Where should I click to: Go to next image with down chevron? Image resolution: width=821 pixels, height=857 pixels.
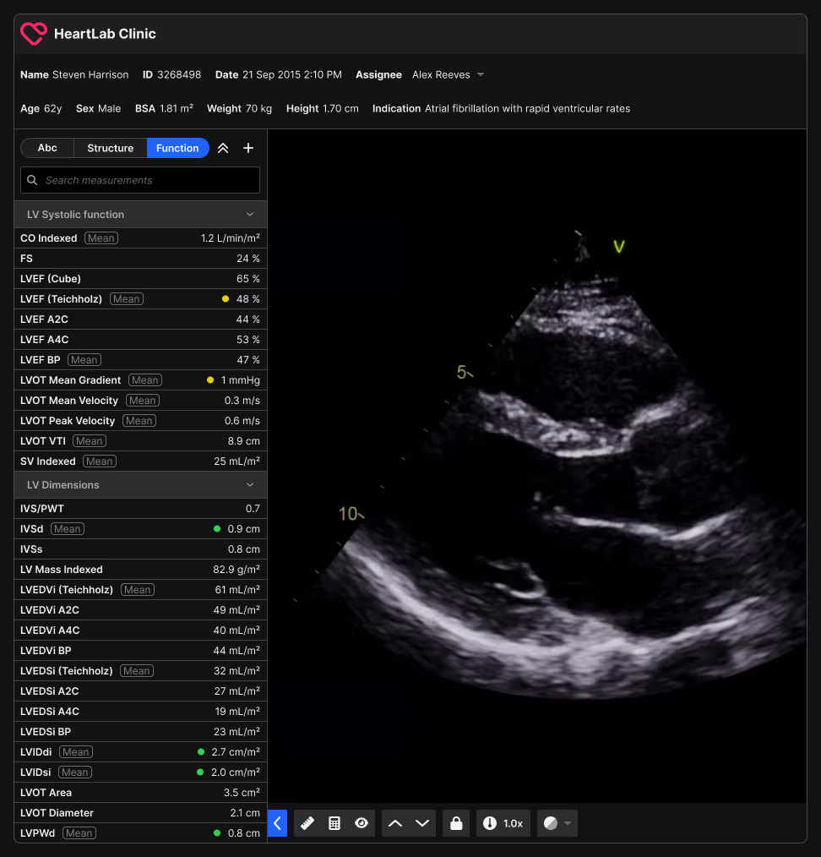pos(422,823)
